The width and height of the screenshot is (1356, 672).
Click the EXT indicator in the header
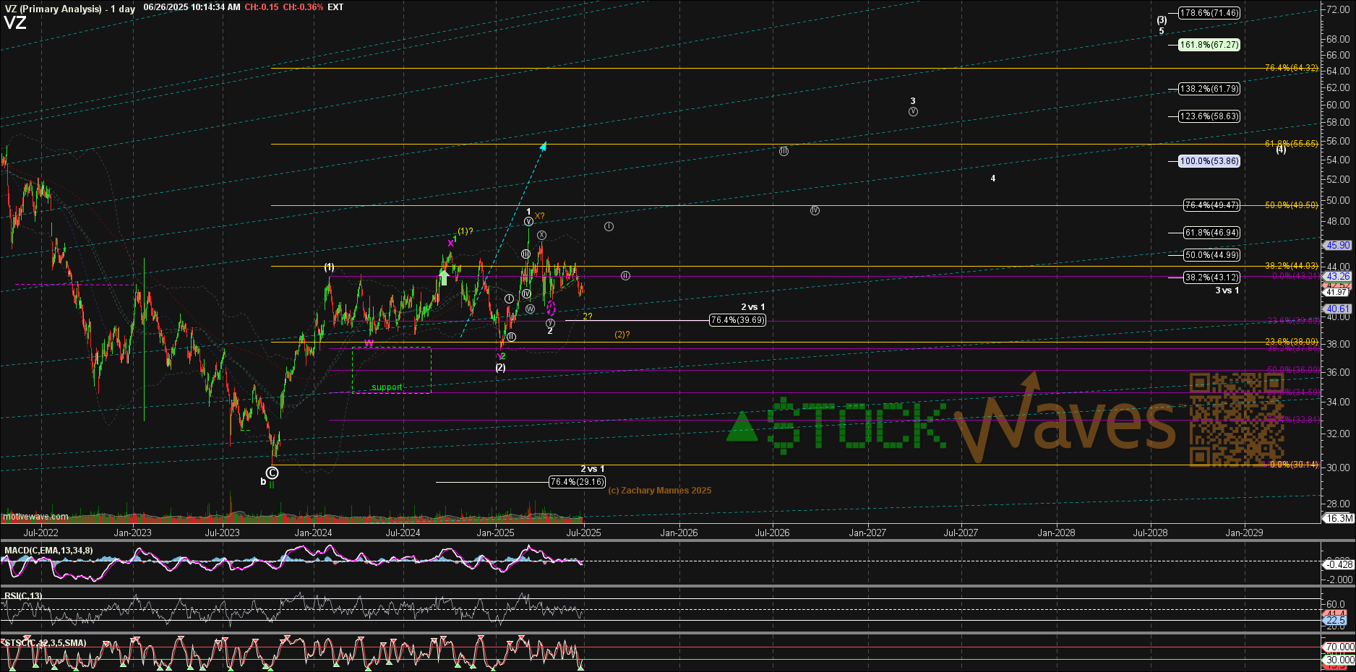coord(335,7)
